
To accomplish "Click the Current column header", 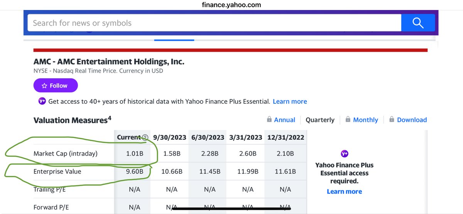I will (129, 137).
